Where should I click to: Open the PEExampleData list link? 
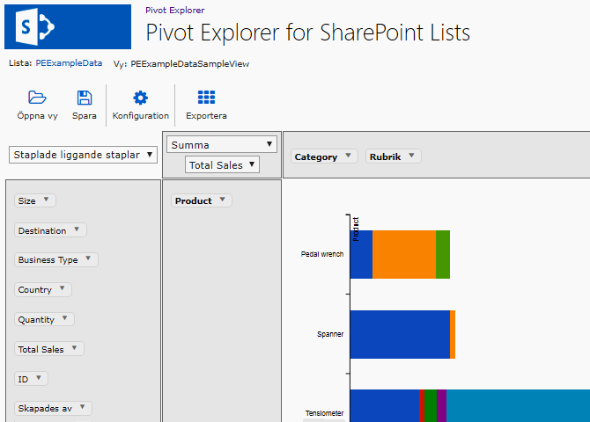click(69, 63)
